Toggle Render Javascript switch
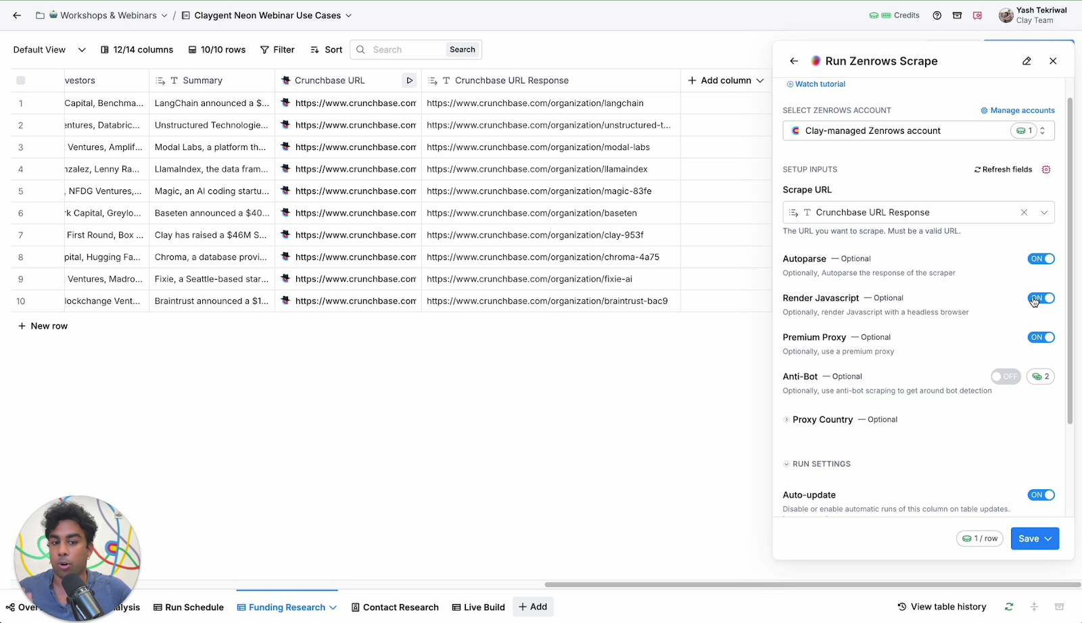The image size is (1082, 623). pos(1041,298)
